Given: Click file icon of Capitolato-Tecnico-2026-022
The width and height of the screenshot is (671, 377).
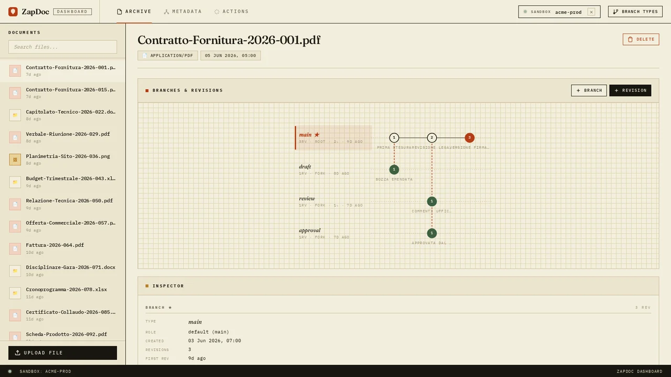Looking at the screenshot, I should pyautogui.click(x=15, y=115).
